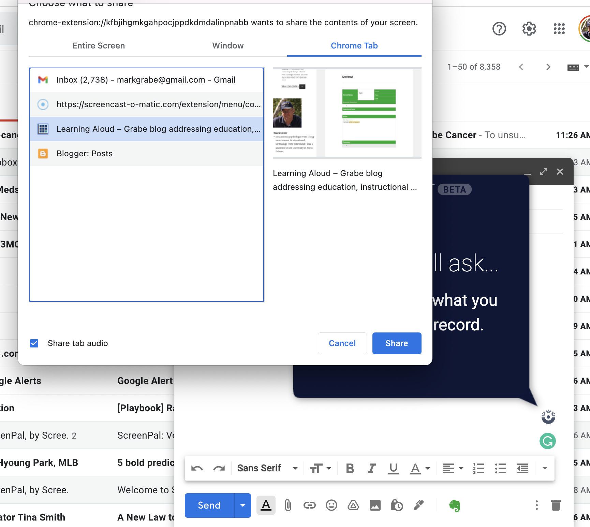
Task: Open text alignment dropdown
Action: click(453, 468)
